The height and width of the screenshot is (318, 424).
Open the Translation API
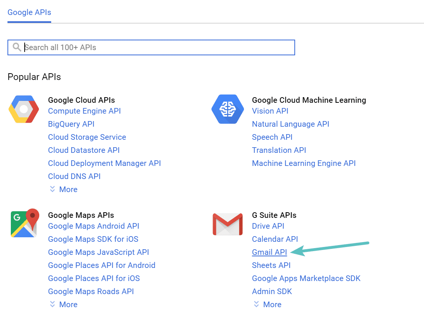click(x=279, y=150)
